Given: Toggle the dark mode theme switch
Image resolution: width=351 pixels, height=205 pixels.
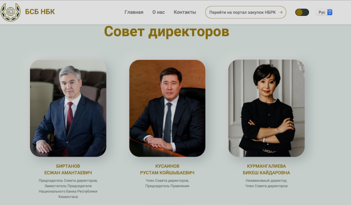Looking at the screenshot, I should click(302, 12).
